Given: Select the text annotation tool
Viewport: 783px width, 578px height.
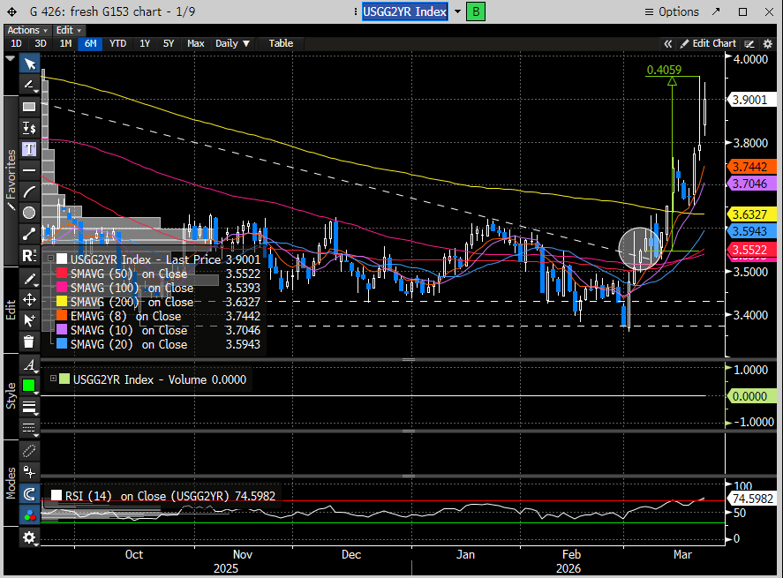Looking at the screenshot, I should pyautogui.click(x=29, y=149).
